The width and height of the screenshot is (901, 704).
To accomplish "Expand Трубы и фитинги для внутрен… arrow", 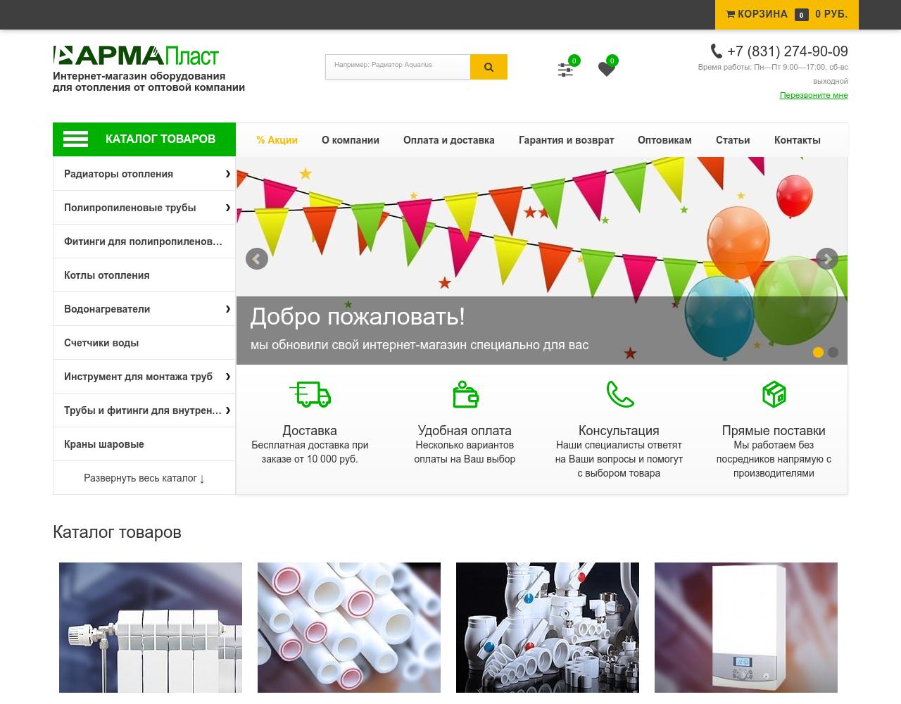I will coord(227,410).
